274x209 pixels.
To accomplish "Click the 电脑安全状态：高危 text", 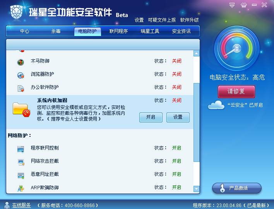I will (237, 77).
